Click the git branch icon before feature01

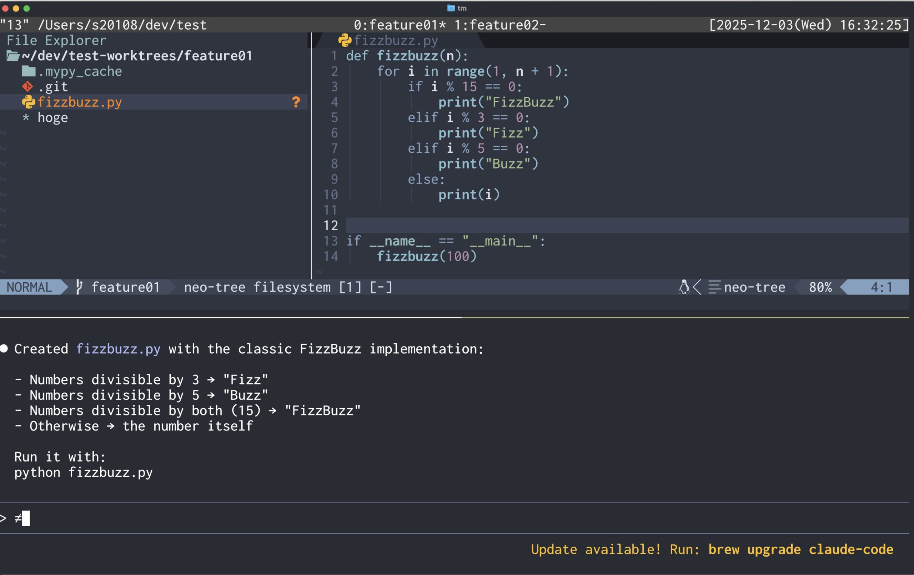[79, 287]
